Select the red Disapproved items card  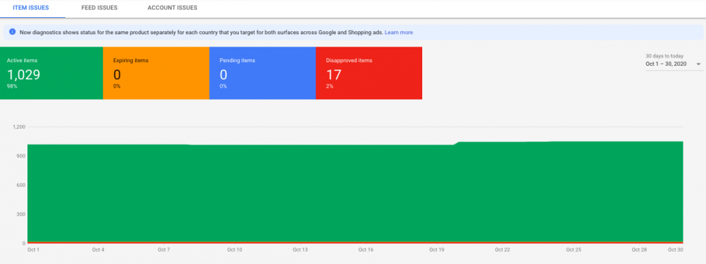point(369,72)
